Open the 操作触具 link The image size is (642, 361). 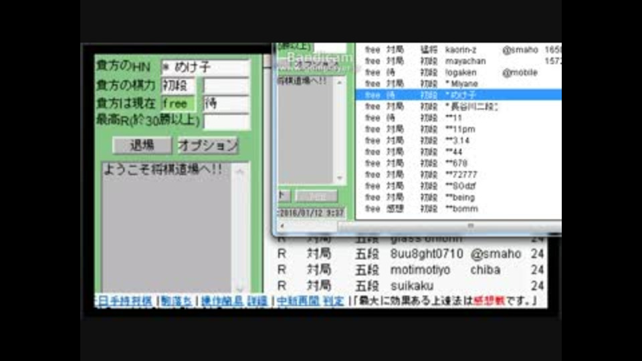pos(222,302)
